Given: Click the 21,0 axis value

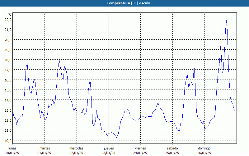Looking at the screenshot, I should click(x=8, y=30).
